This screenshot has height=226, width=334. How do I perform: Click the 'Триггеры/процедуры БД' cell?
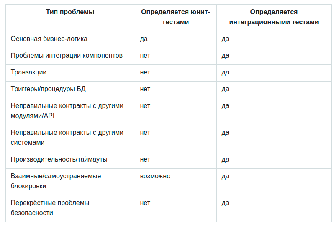click(48, 89)
